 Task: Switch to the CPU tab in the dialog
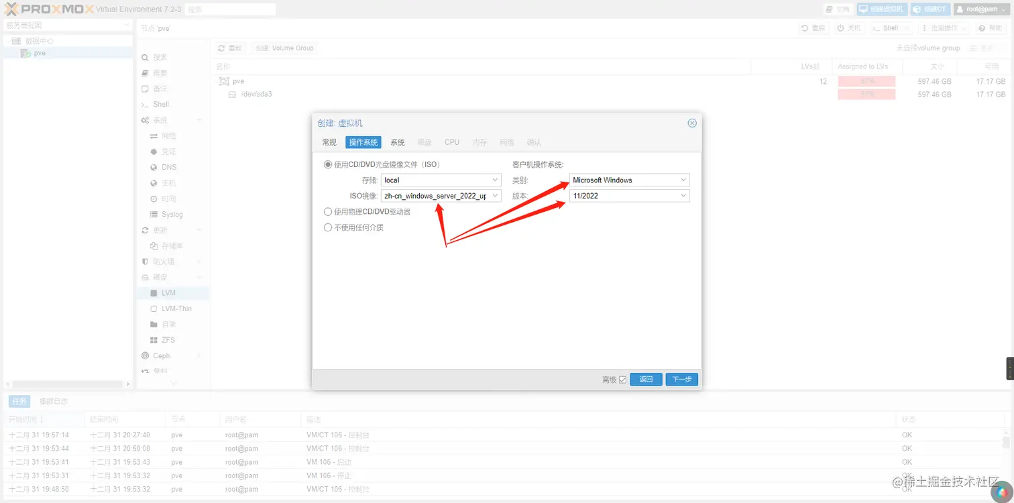point(452,142)
